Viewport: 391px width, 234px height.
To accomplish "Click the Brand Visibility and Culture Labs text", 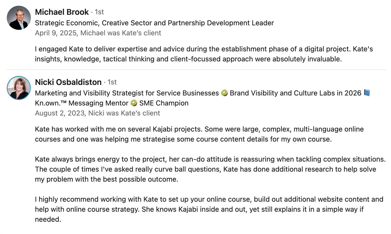I will (295, 93).
